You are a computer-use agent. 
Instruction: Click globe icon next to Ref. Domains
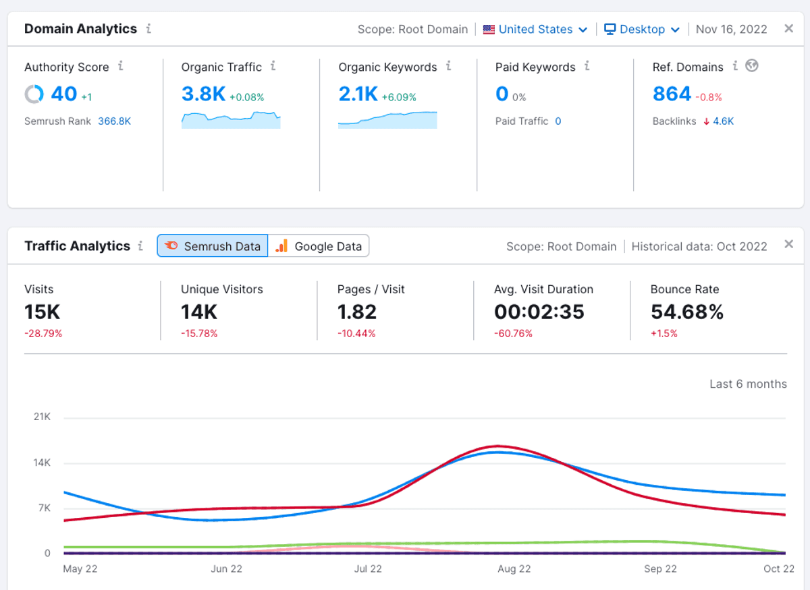coord(752,66)
